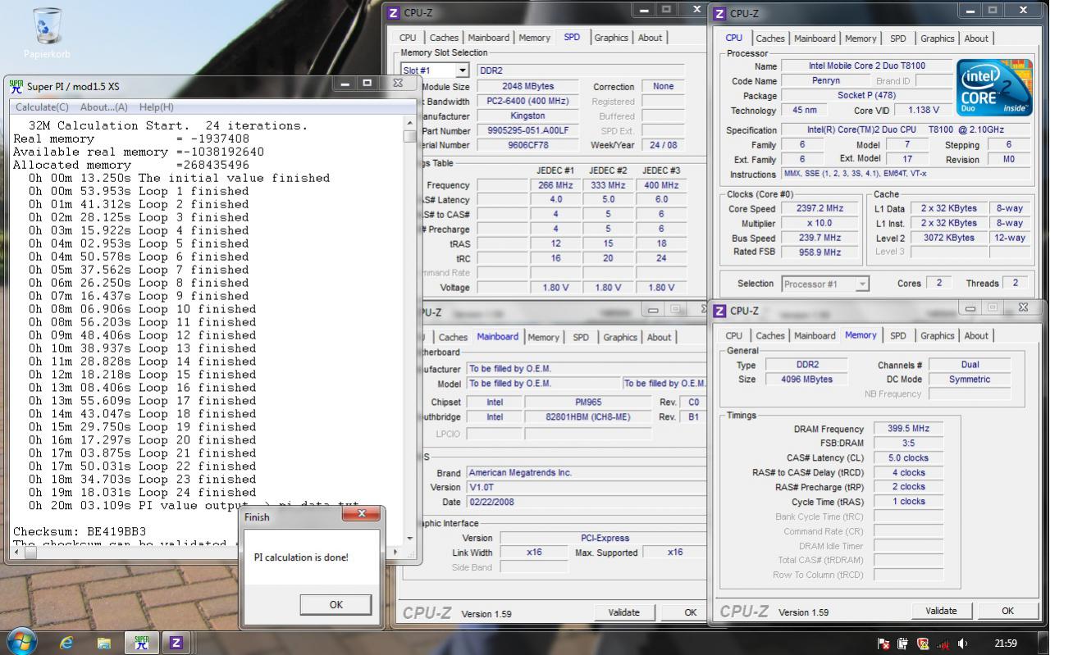Screen dimensions: 1082x655
Task: Open the Windows Start menu orb
Action: point(22,643)
